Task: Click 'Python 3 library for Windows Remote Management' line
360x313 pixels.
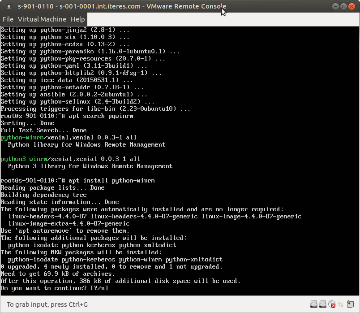Action: (90, 166)
